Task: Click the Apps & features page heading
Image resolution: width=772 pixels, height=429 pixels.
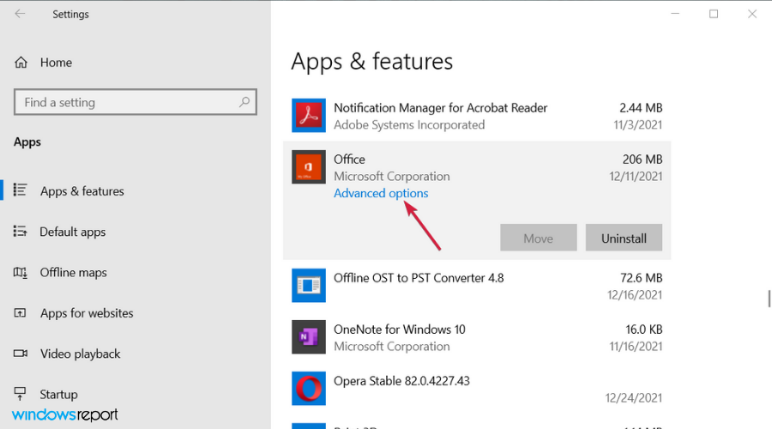Action: pos(371,62)
